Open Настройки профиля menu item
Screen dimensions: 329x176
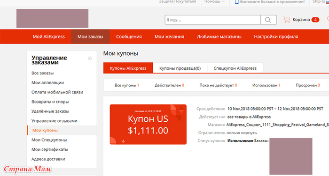pyautogui.click(x=276, y=37)
